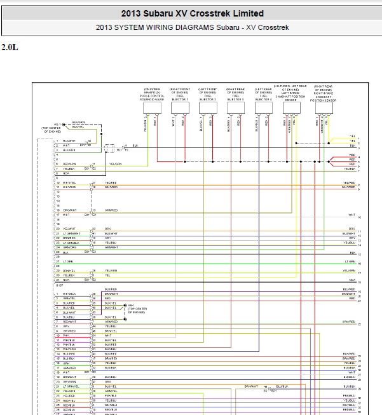Click the 'BLK' label beside the B21/E2 connector
Screen dimensions: 382x415
click(135, 146)
